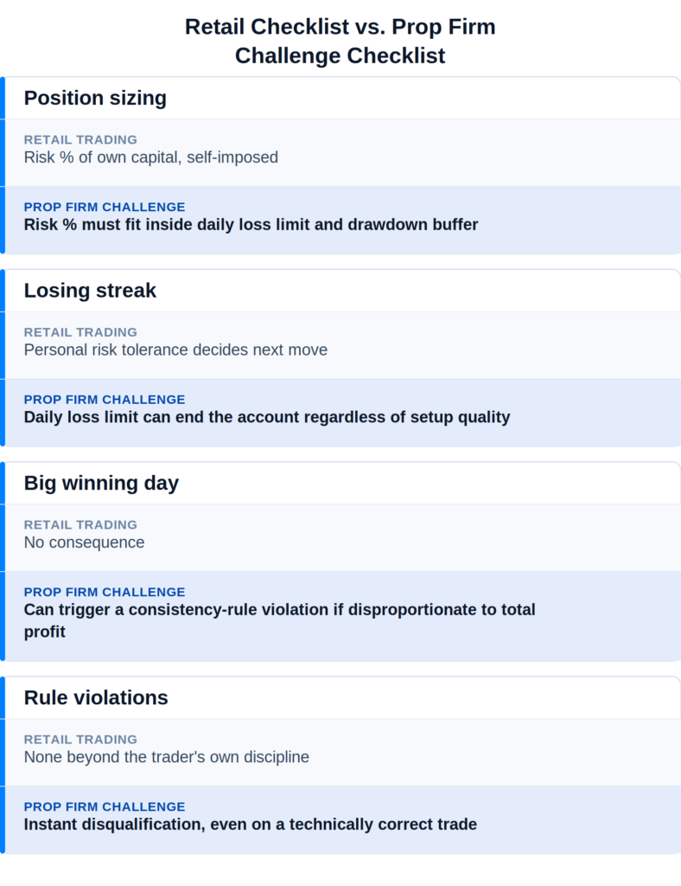The height and width of the screenshot is (886, 681).
Task: Click 'PROP FIRM CHALLENGE' label under Losing streak
Action: tap(105, 400)
